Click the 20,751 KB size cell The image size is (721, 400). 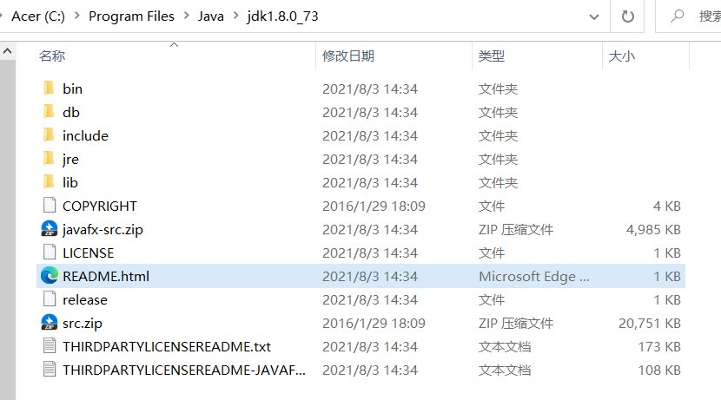tap(650, 323)
